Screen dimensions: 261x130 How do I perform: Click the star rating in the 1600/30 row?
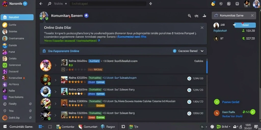77,117
